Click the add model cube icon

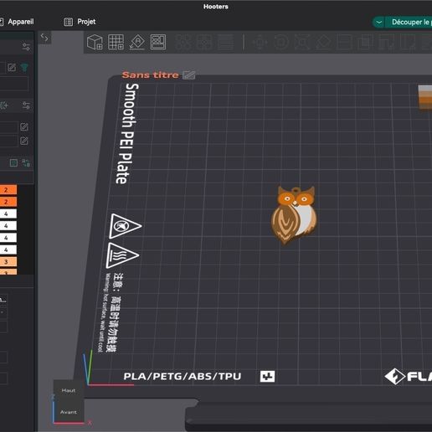pos(95,42)
